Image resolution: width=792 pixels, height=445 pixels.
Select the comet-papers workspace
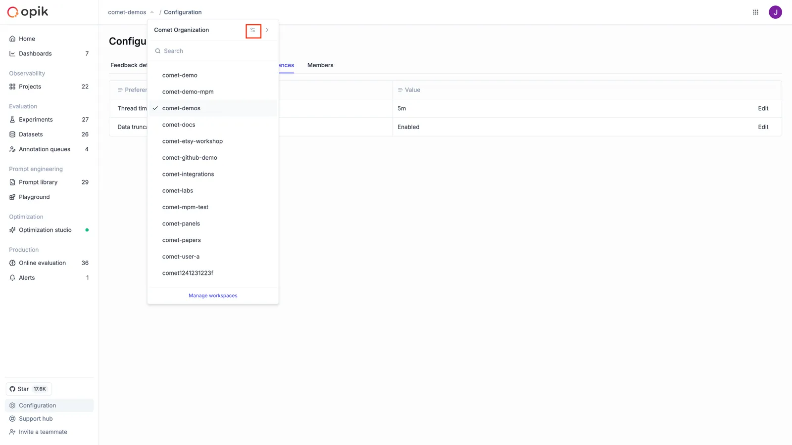coord(213,240)
